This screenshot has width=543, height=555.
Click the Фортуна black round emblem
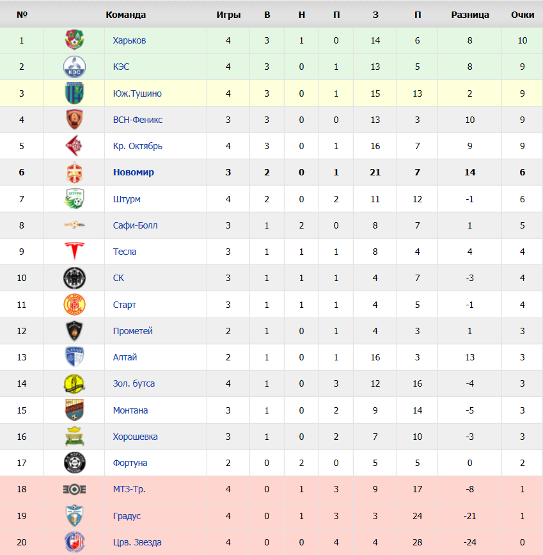tap(74, 463)
